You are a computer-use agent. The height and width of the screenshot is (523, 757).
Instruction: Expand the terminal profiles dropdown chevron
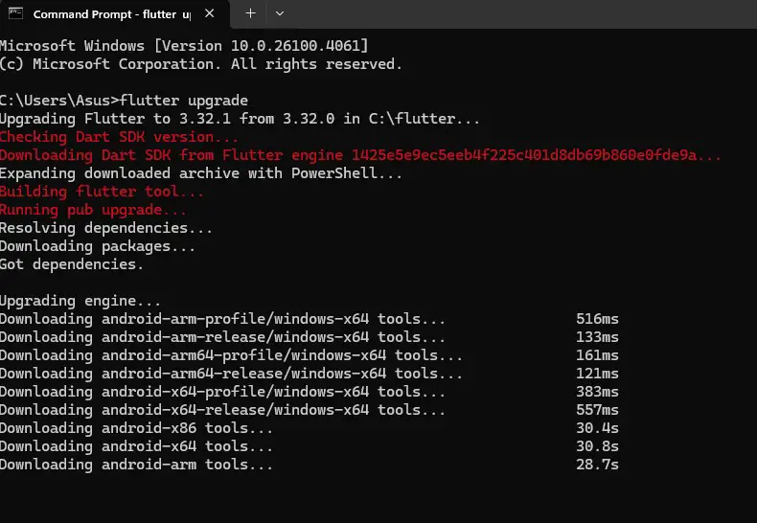pos(280,13)
